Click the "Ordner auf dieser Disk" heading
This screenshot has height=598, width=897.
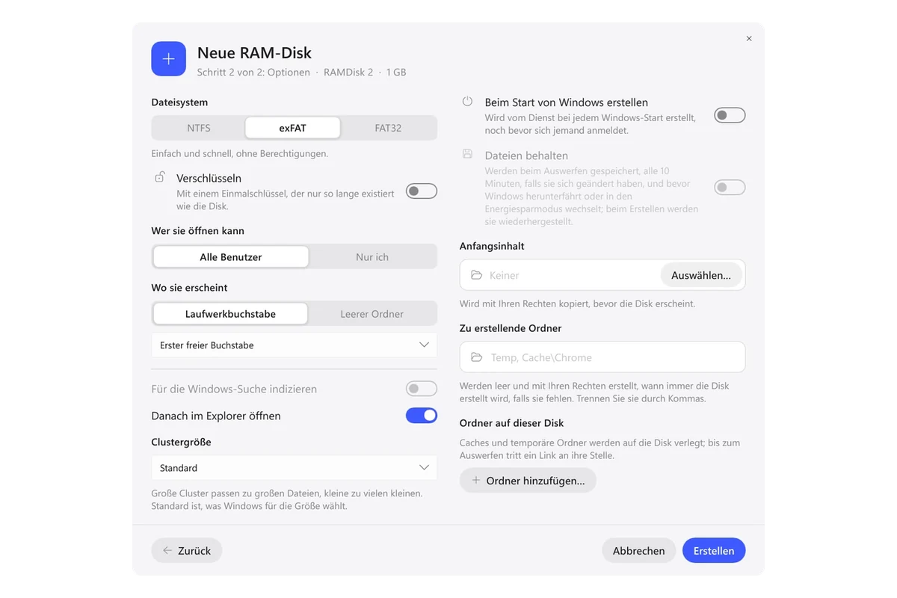[x=512, y=423]
